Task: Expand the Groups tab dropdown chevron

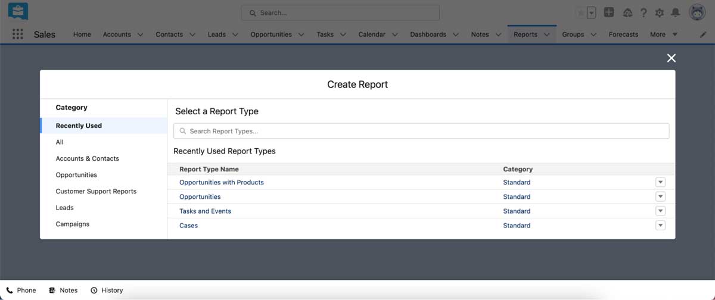Action: click(593, 35)
